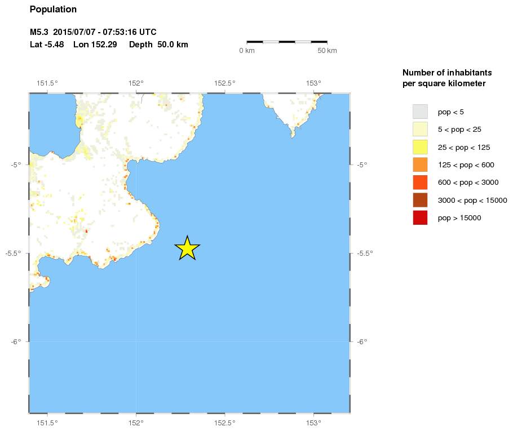Image resolution: width=513 pixels, height=431 pixels.
Task: Click the distance scale bar above the map
Action: tap(287, 42)
